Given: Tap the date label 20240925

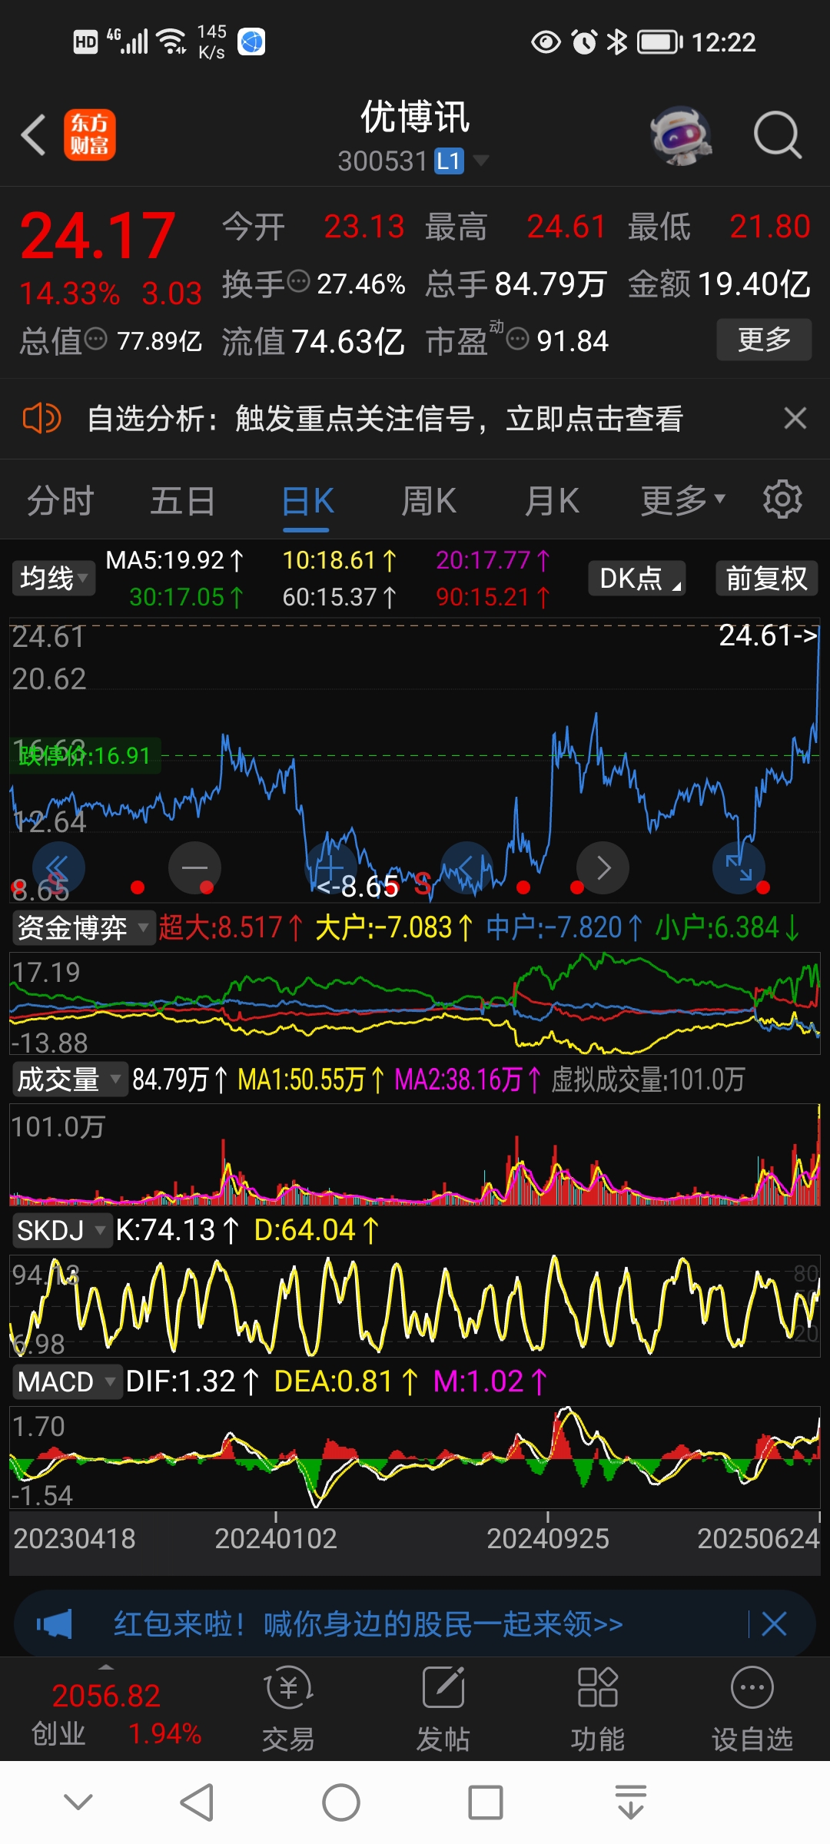Looking at the screenshot, I should [548, 1539].
